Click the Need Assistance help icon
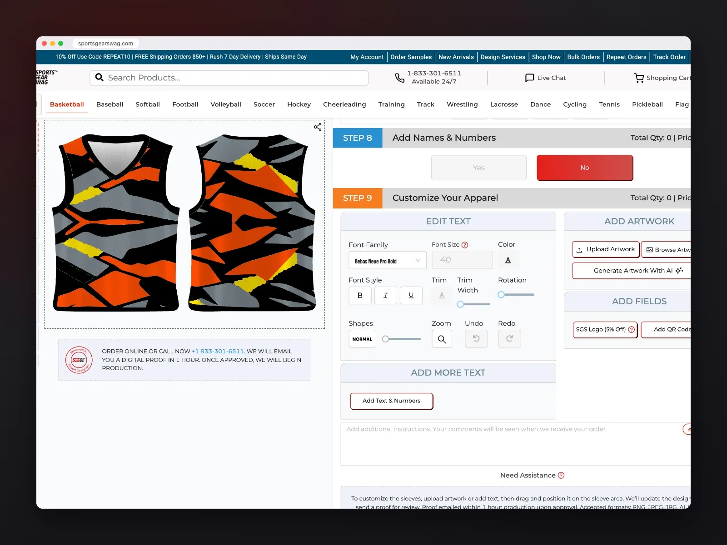 561,476
